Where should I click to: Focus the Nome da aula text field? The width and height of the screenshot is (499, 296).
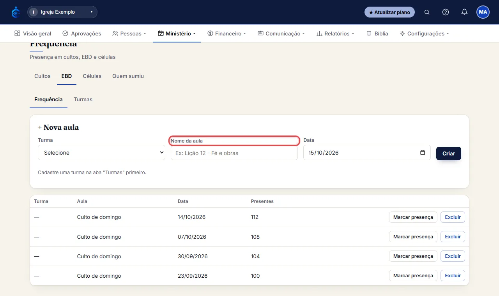(x=234, y=153)
